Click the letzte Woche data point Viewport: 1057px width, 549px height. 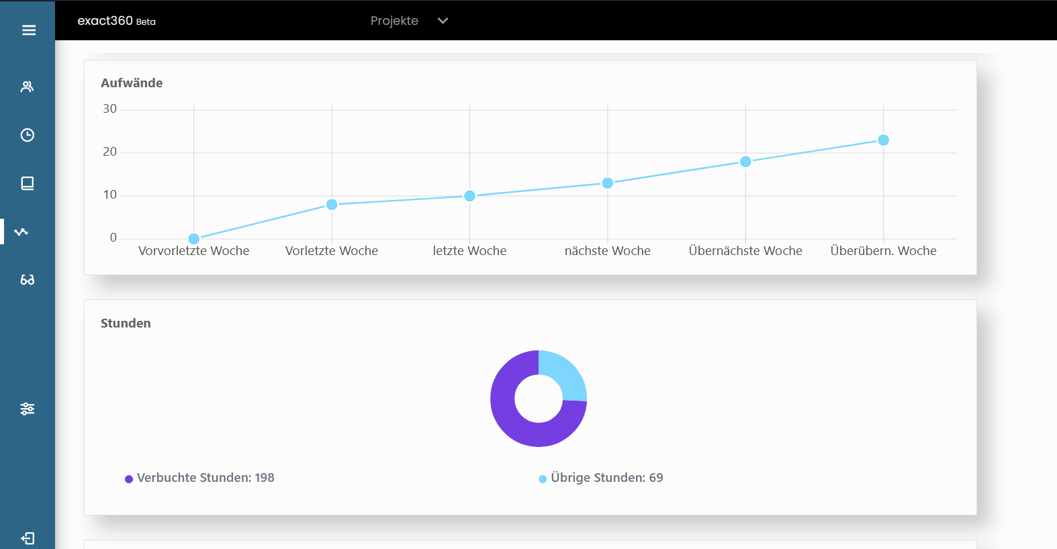click(x=469, y=196)
